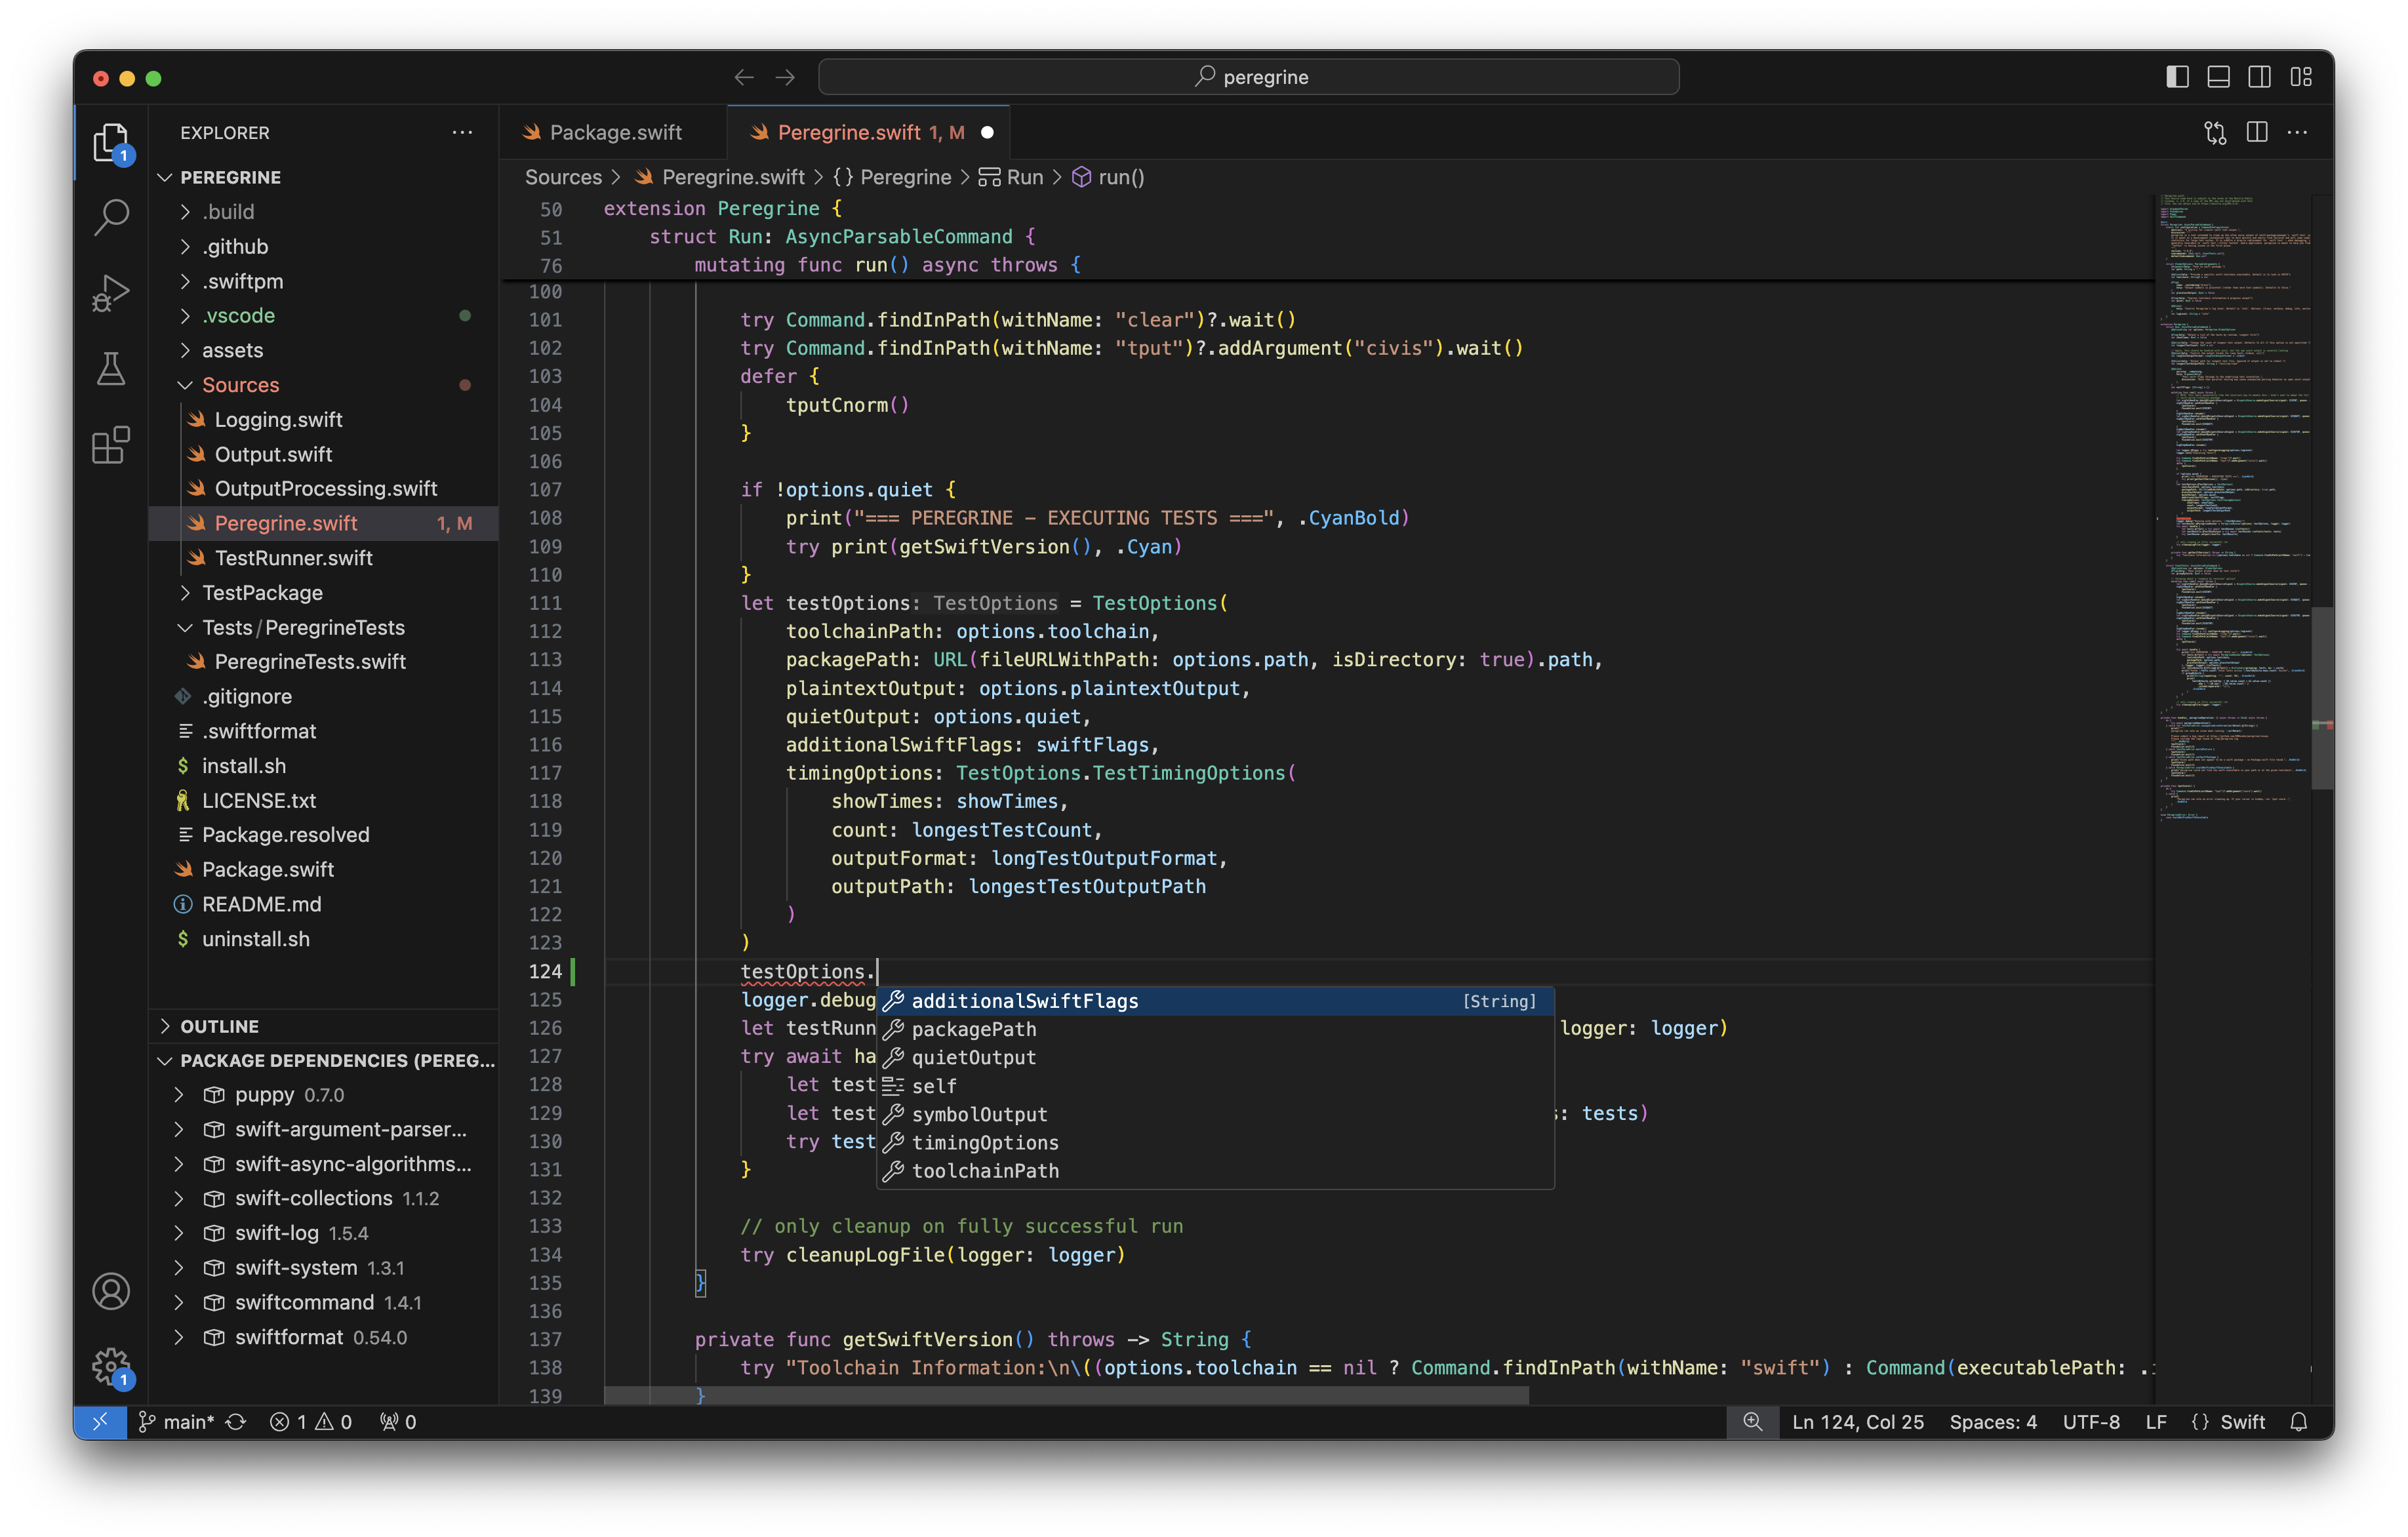Open the Run and Debug panel
The width and height of the screenshot is (2408, 1537).
point(110,291)
